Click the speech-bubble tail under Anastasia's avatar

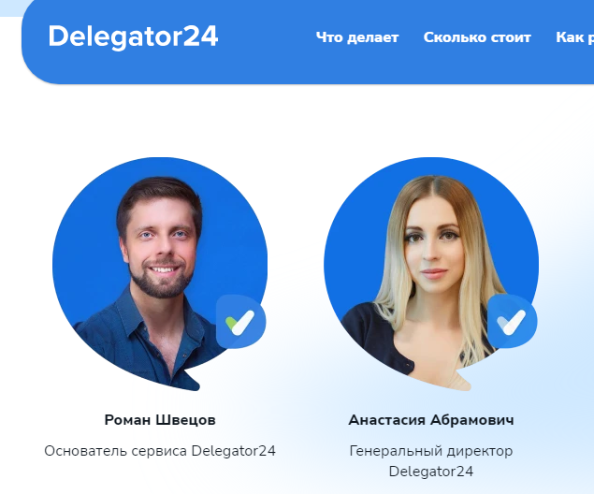tap(464, 380)
